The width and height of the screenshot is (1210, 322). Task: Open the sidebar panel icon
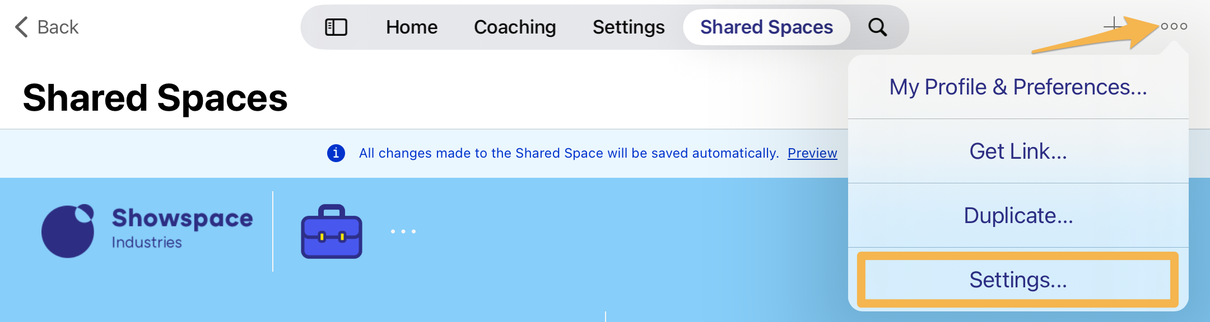point(337,26)
